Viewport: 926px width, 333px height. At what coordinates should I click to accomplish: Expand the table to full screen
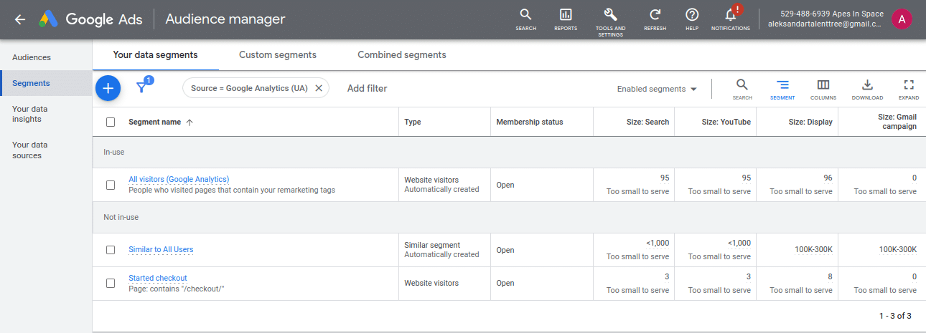coord(909,89)
